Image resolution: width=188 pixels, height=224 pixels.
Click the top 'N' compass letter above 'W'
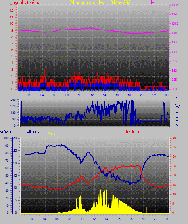[177, 99]
